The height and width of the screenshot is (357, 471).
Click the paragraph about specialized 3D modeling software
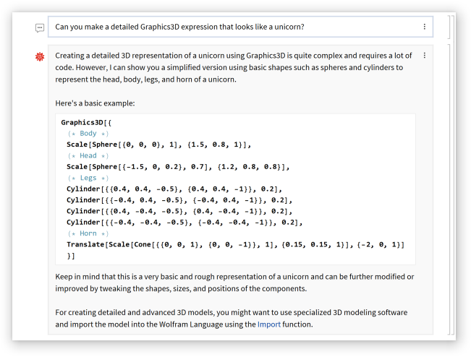point(232,318)
